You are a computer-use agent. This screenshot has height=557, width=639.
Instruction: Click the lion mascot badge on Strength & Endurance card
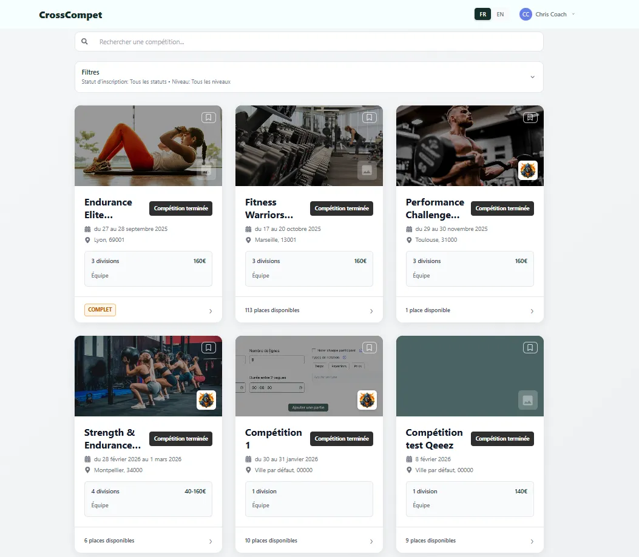(x=206, y=400)
